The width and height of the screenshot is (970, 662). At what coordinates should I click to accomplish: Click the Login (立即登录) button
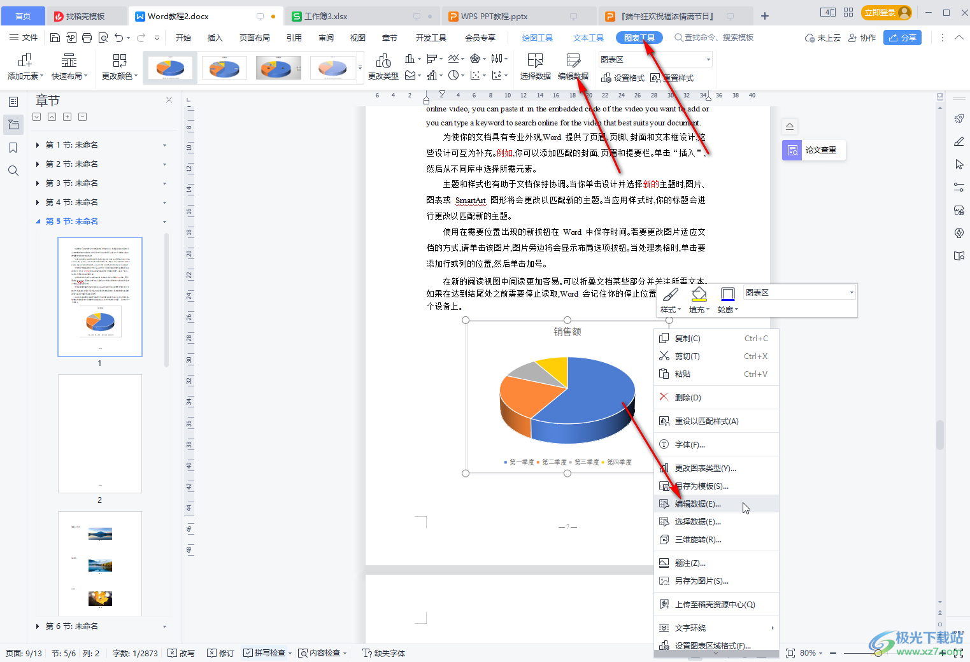point(887,13)
